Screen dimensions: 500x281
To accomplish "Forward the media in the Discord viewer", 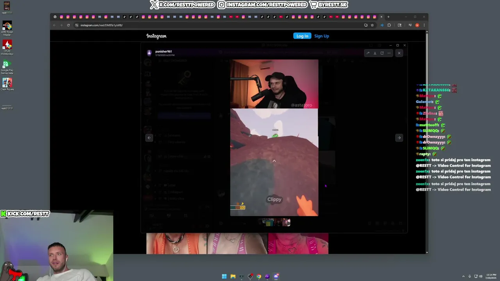I will point(368,53).
